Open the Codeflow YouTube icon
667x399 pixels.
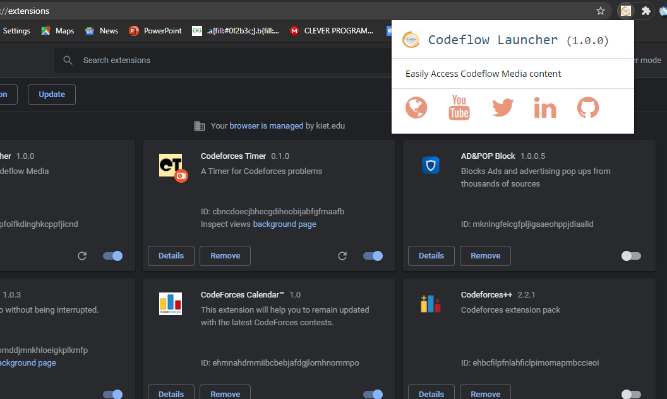click(459, 108)
